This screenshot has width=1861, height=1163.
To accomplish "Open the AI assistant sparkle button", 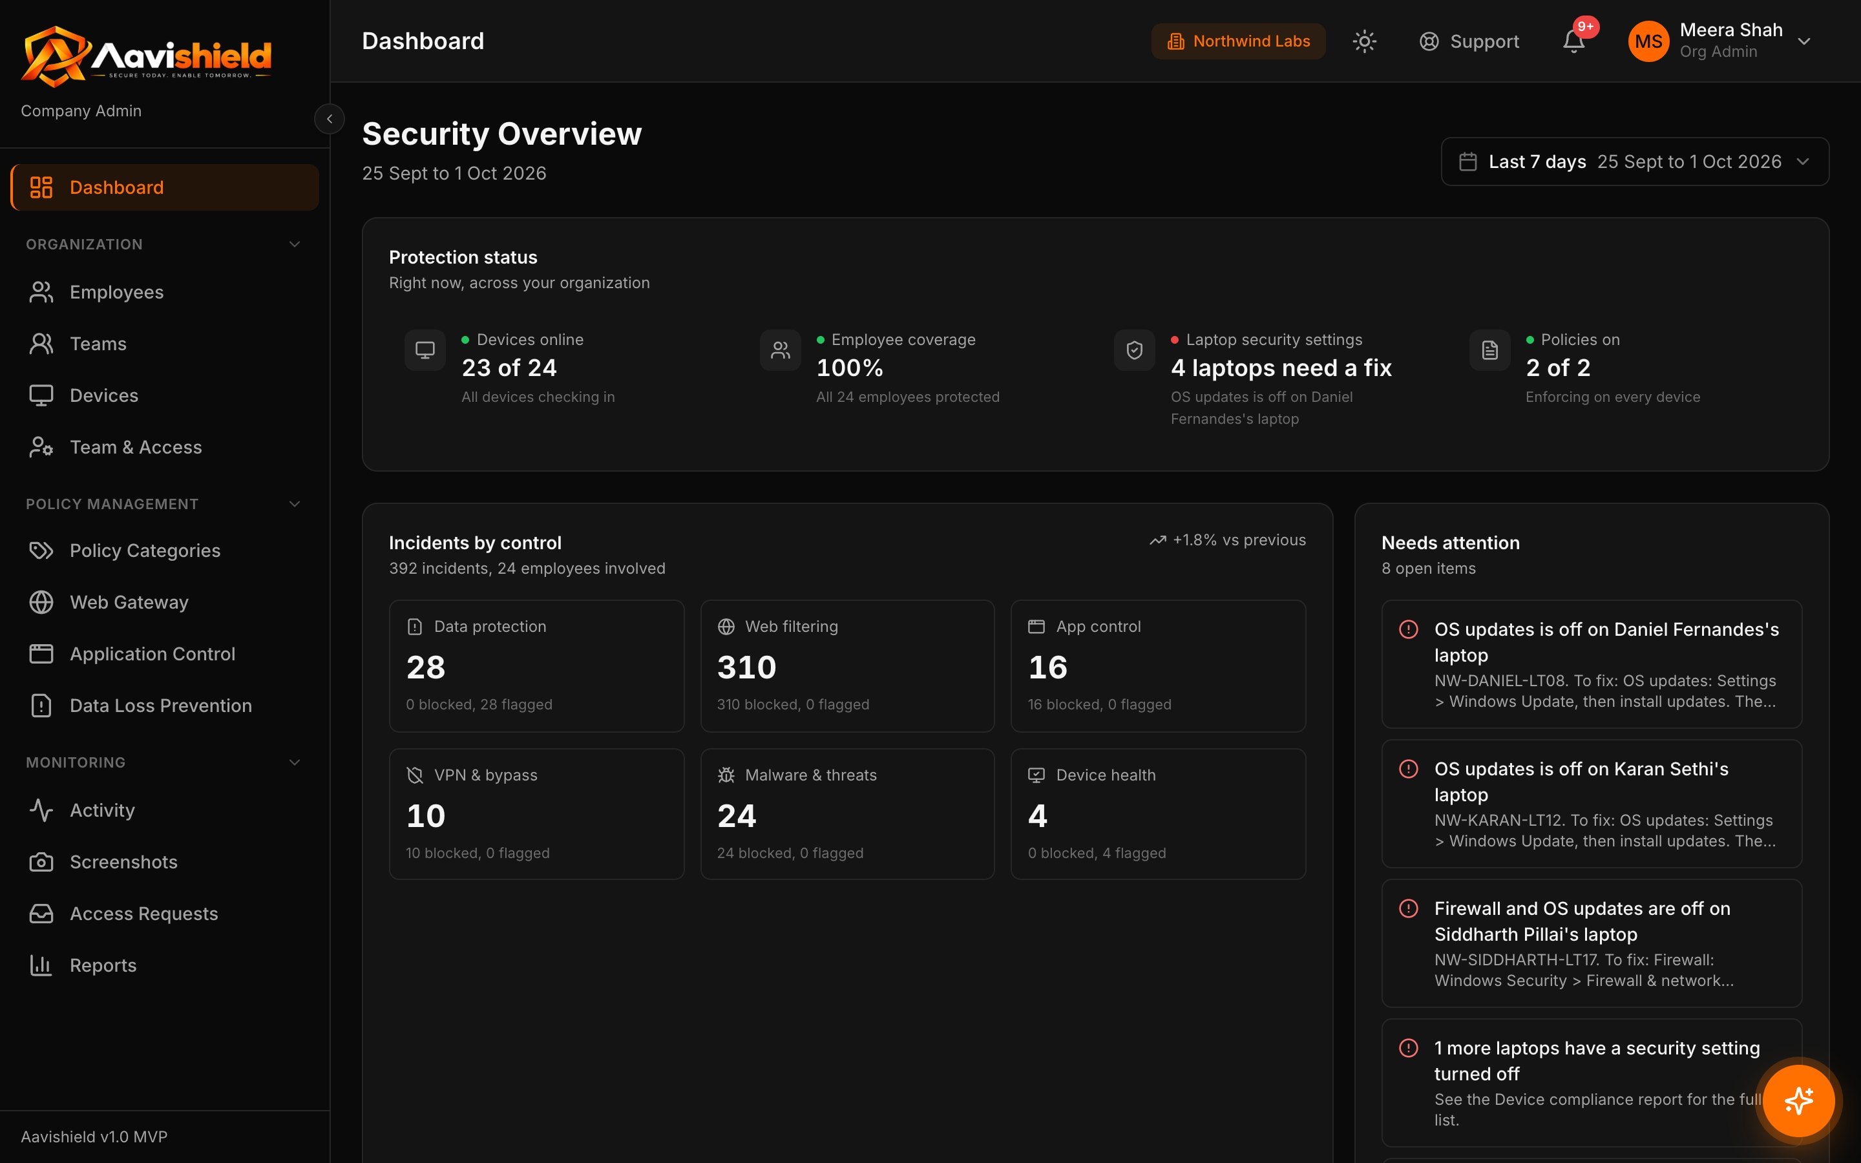I will pyautogui.click(x=1798, y=1101).
